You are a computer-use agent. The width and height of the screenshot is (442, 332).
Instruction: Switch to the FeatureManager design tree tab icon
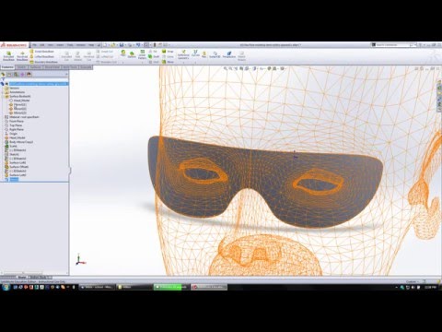coord(3,75)
